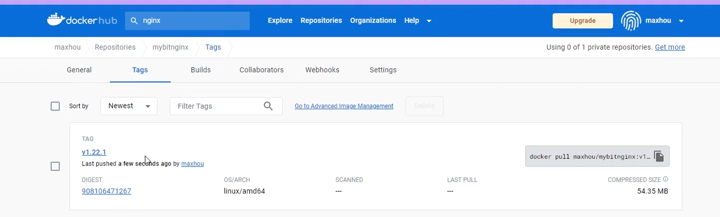This screenshot has width=720, height=217.
Task: Click Tags in the breadcrumb
Action: 213,47
